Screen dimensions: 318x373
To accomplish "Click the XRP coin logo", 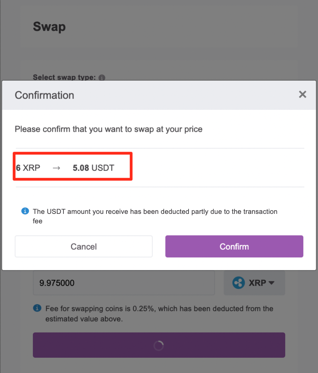I will tap(238, 282).
